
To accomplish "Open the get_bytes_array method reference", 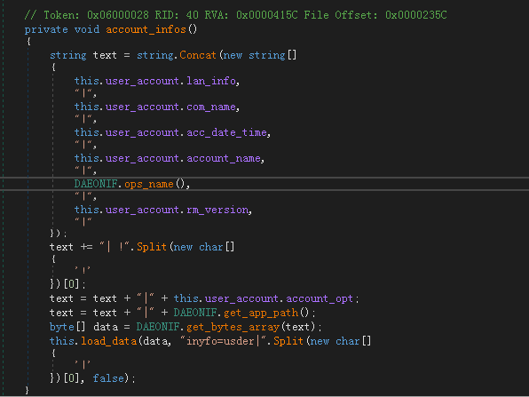I will [x=233, y=327].
